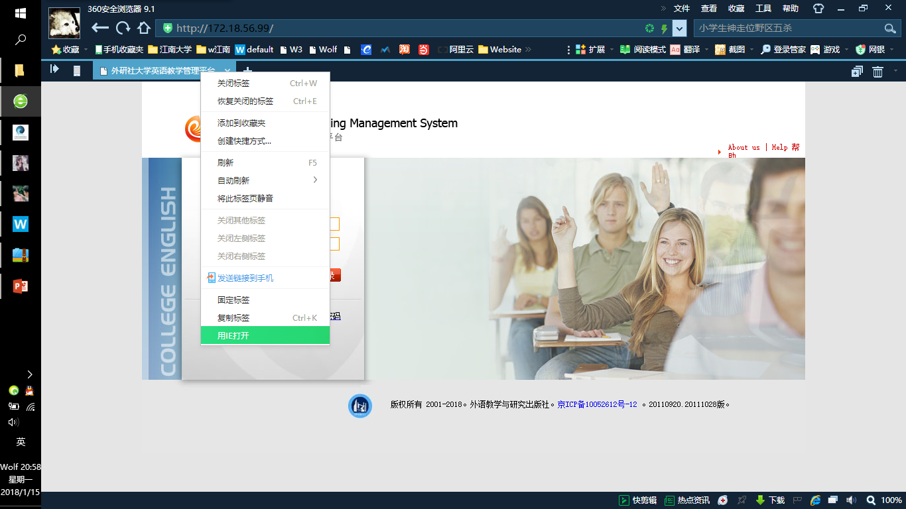
Task: Open the download manager in status bar
Action: (770, 500)
